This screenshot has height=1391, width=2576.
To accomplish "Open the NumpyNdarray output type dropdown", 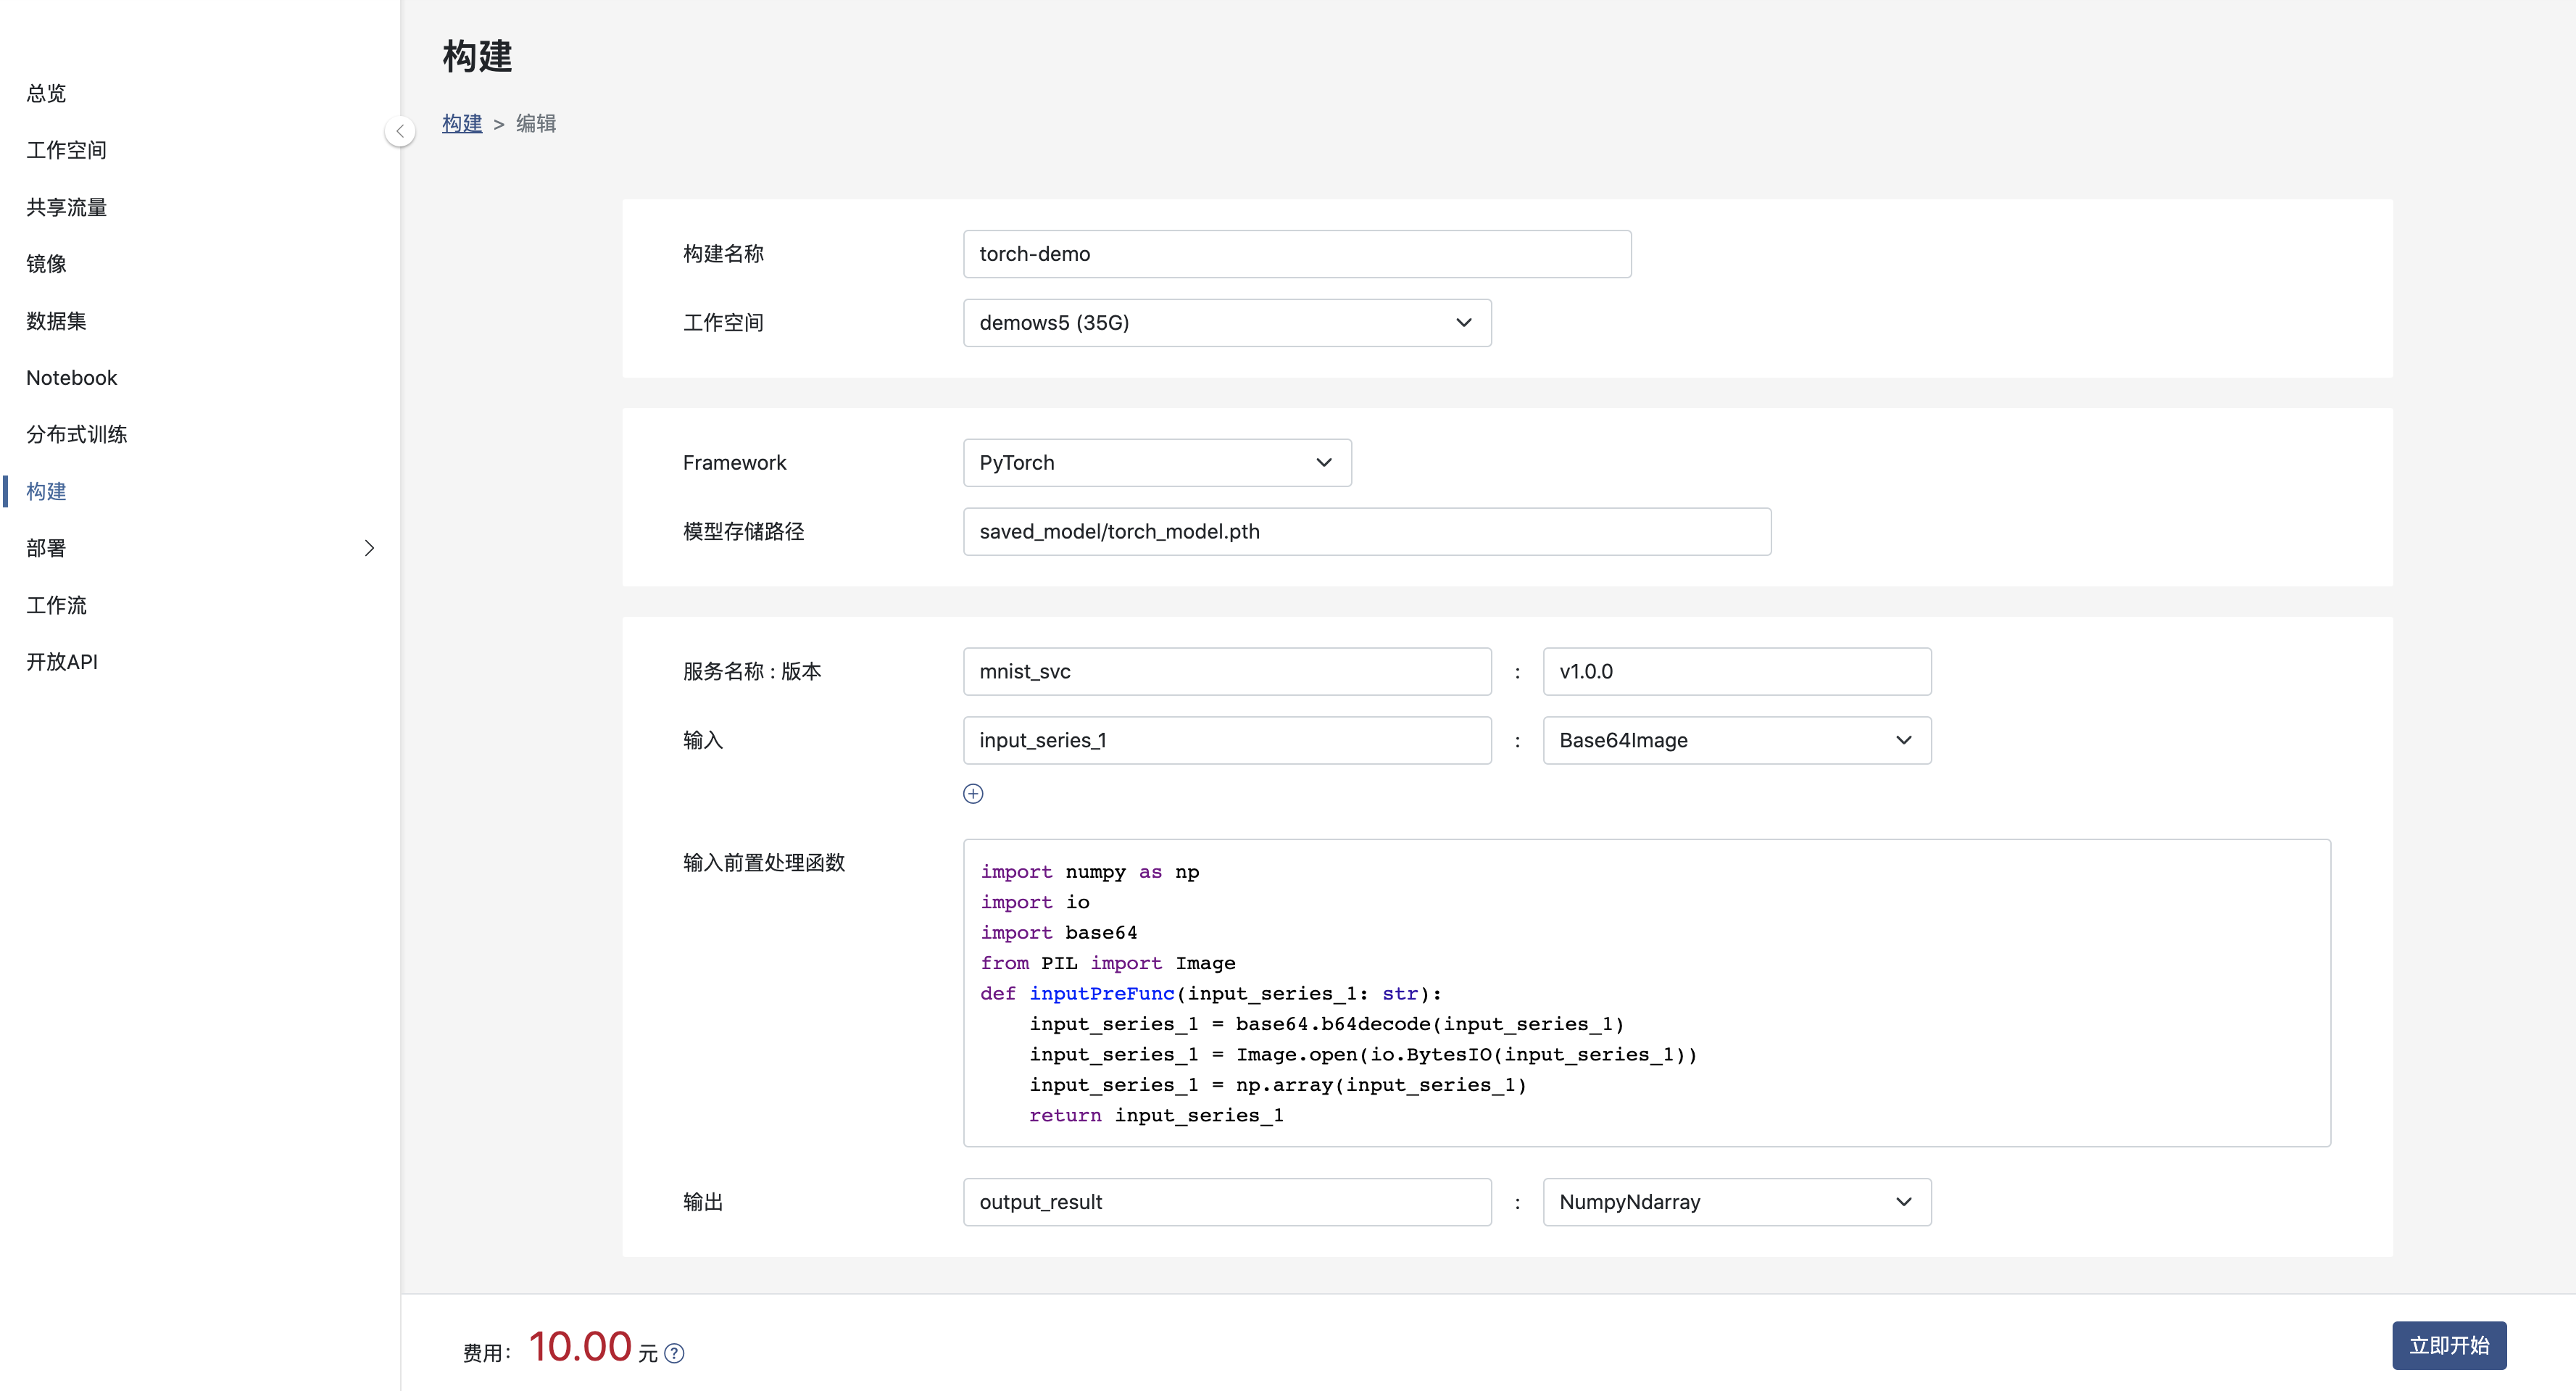I will [x=1736, y=1202].
